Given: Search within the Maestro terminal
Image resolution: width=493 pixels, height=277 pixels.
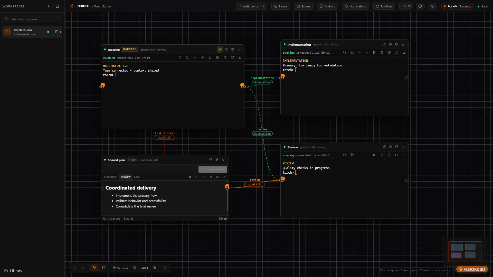Looking at the screenshot, I should tap(180, 58).
